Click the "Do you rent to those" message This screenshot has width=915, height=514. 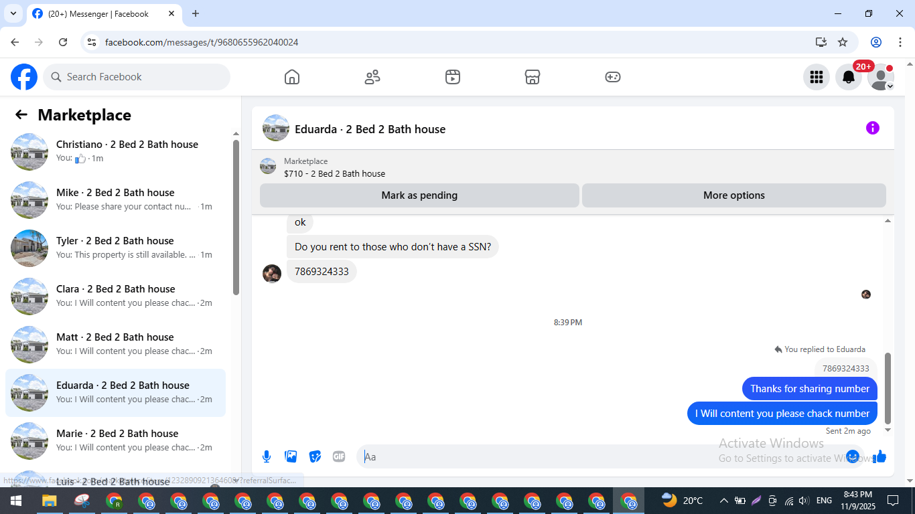pyautogui.click(x=393, y=247)
